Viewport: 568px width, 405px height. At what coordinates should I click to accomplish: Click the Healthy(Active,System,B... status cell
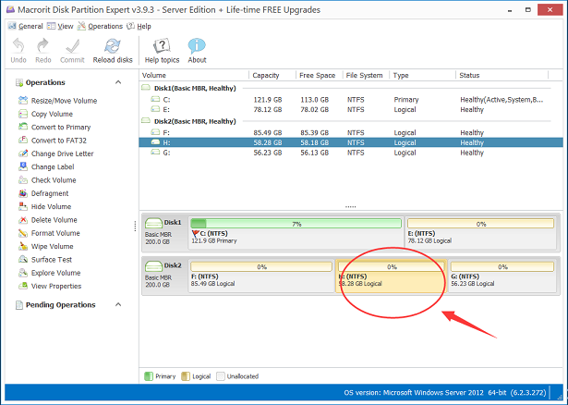click(502, 100)
